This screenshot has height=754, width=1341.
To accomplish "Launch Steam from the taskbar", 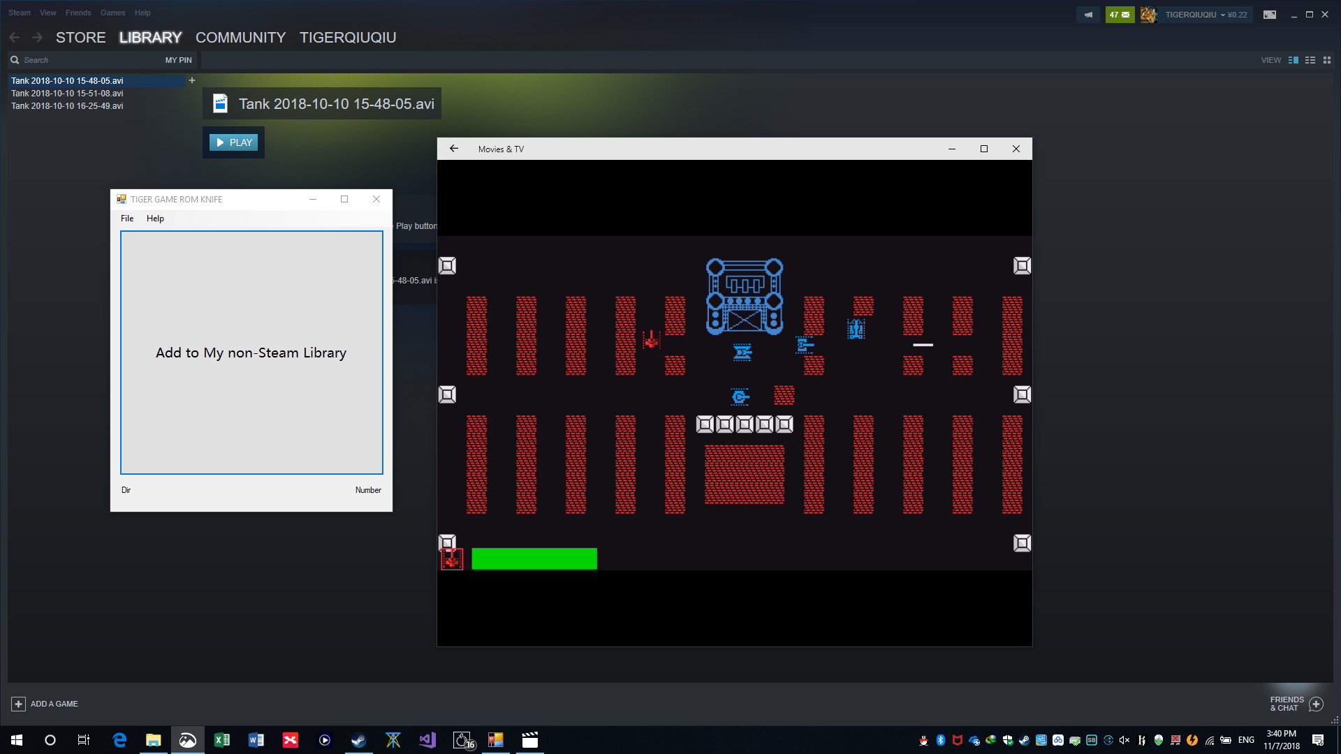I will click(358, 739).
